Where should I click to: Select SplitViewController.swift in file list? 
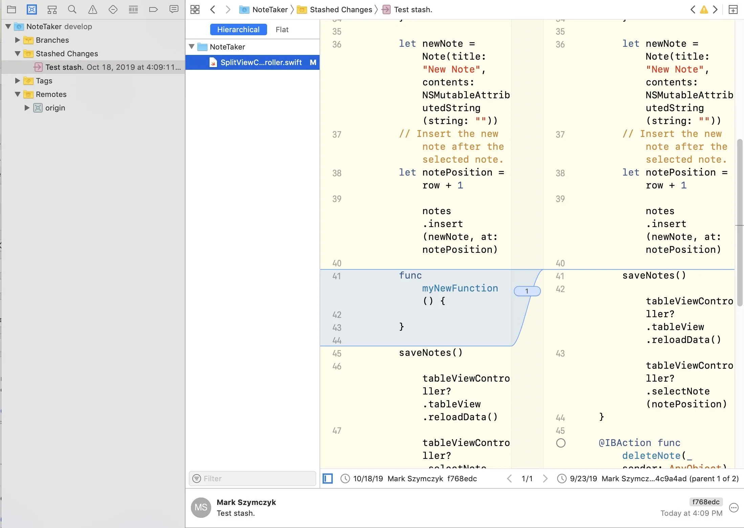coord(261,62)
